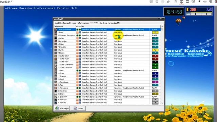Click the shield icon in top toolbar

coord(211,1)
